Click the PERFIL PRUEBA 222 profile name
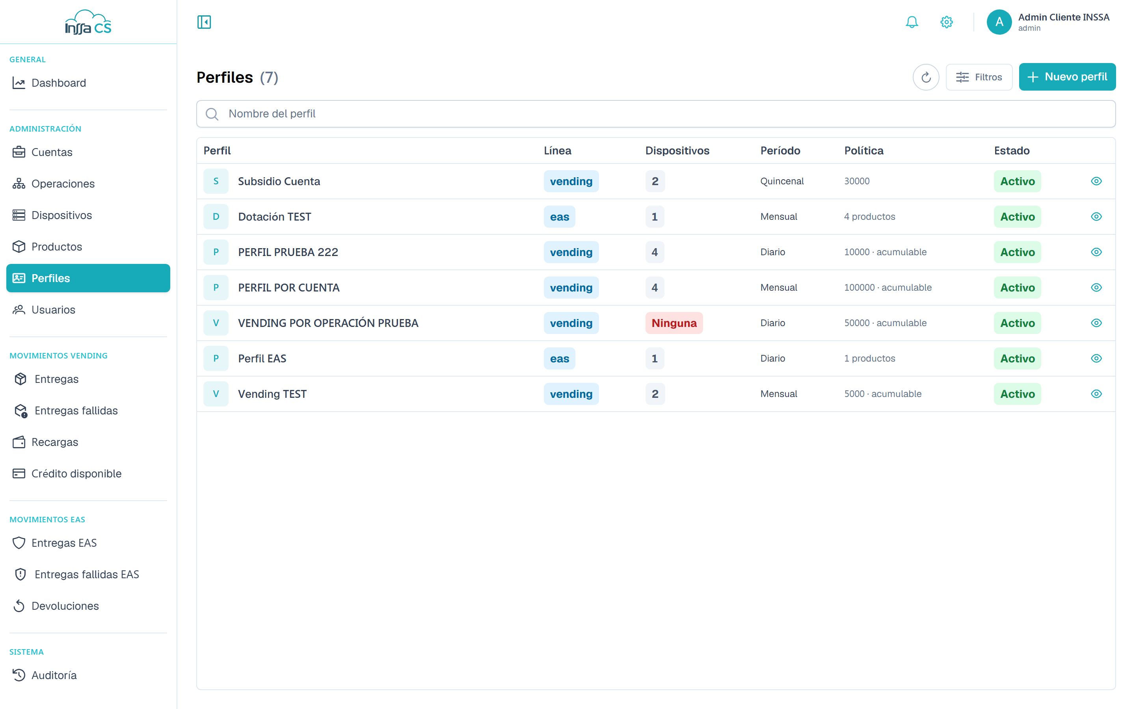Screen dimensions: 1135x709 pos(288,252)
